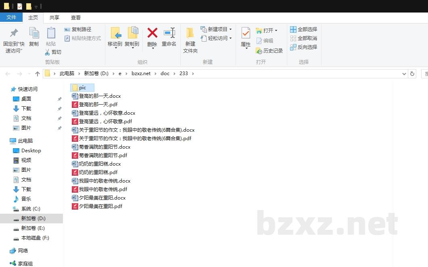Expand the address bar history dropdown
This screenshot has height=267, width=428.
[404, 74]
